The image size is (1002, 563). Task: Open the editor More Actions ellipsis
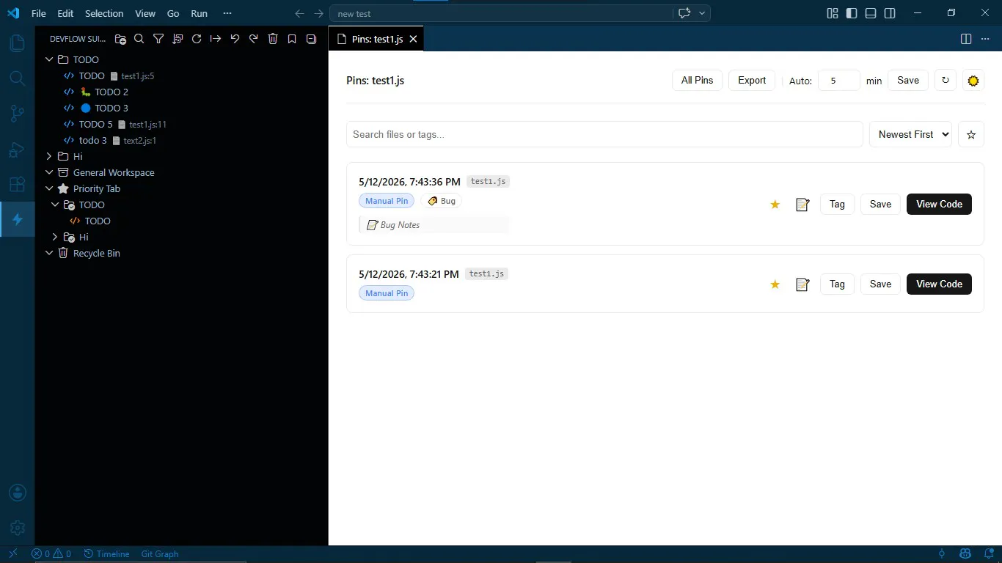click(985, 39)
